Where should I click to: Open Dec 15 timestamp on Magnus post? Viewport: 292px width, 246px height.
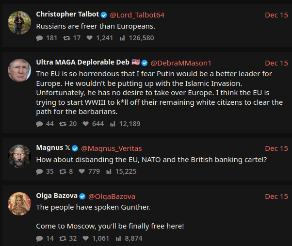click(276, 148)
